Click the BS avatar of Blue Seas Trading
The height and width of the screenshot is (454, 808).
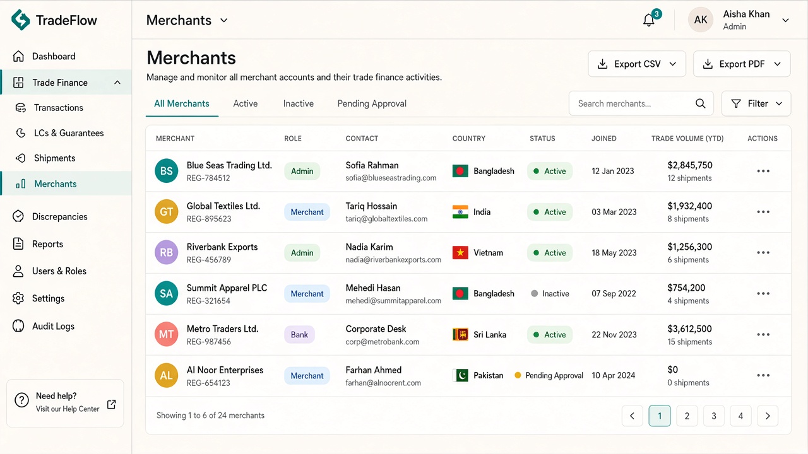tap(167, 171)
